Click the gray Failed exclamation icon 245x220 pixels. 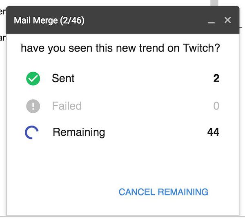tap(33, 106)
